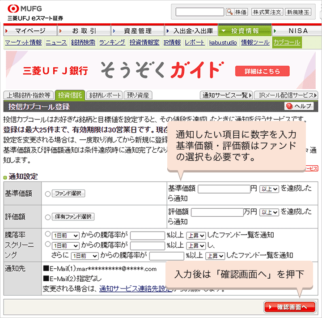Screen dimensions: 322x318
Task: Open first-row 上昇 direction dropdown
Action: [196, 236]
